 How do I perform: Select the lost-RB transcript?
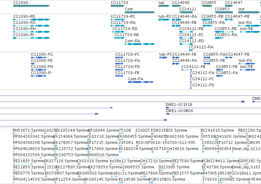[250, 32]
